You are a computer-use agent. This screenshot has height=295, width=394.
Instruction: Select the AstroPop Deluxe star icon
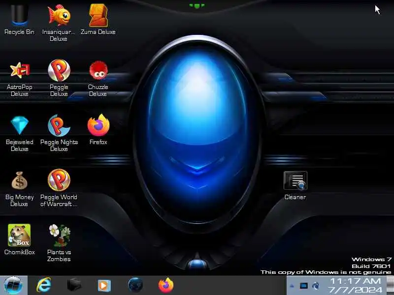point(20,70)
